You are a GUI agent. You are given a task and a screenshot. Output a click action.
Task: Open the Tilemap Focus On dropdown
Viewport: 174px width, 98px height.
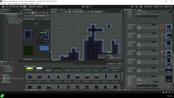(x=115, y=57)
